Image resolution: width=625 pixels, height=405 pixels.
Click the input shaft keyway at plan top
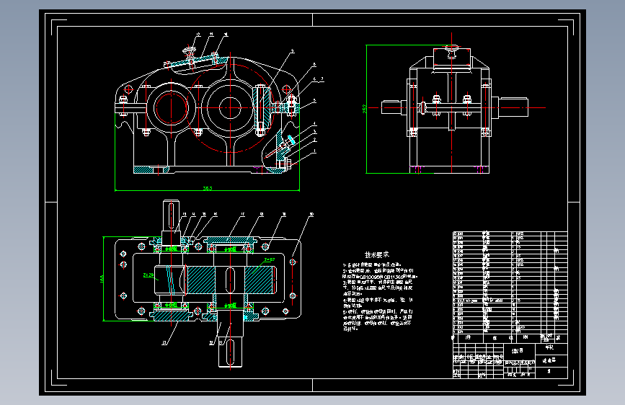point(172,215)
